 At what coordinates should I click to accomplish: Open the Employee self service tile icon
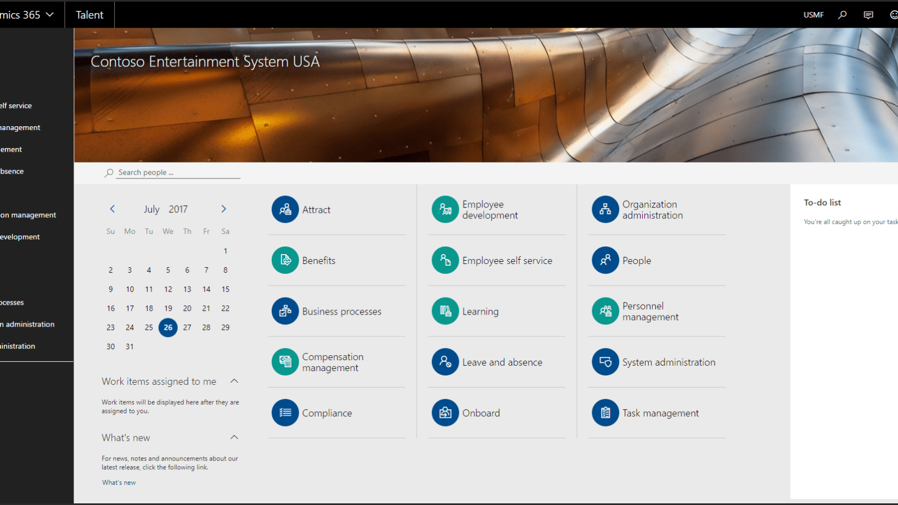[445, 260]
